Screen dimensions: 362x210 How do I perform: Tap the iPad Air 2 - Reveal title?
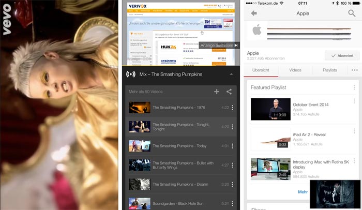309,134
